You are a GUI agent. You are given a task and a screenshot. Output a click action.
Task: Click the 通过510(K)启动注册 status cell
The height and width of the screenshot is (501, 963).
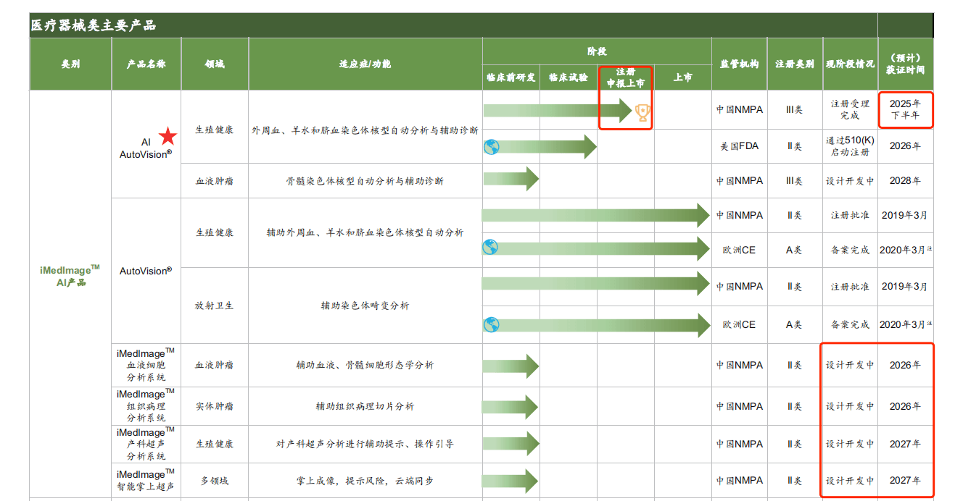850,146
